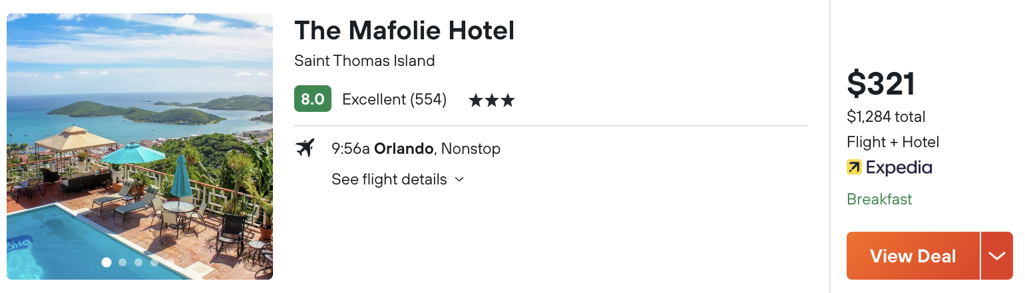Screen dimensions: 1025x293
Task: Click the Expedia logo icon
Action: click(854, 167)
